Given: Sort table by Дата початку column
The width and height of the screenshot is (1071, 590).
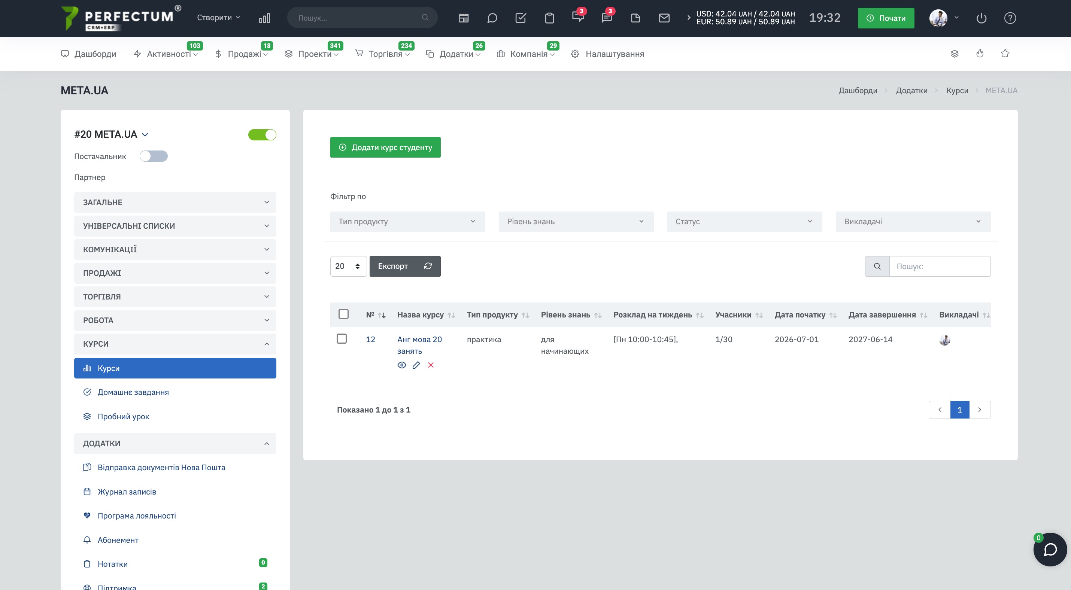Looking at the screenshot, I should pyautogui.click(x=805, y=314).
